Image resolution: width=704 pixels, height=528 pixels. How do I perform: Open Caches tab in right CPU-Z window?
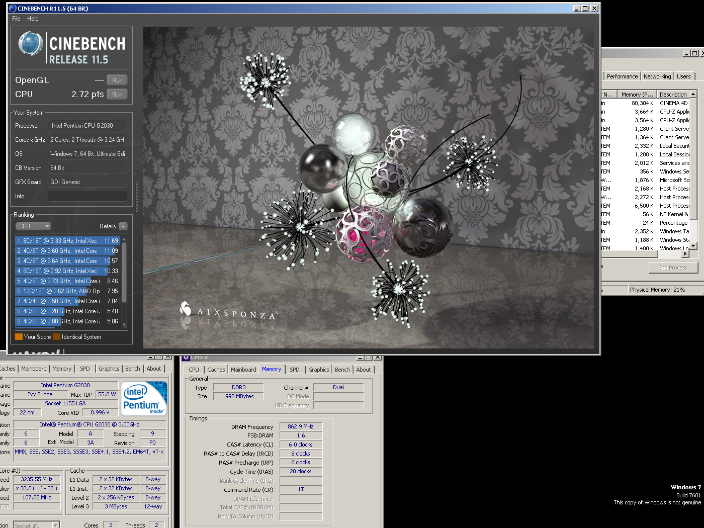point(216,370)
